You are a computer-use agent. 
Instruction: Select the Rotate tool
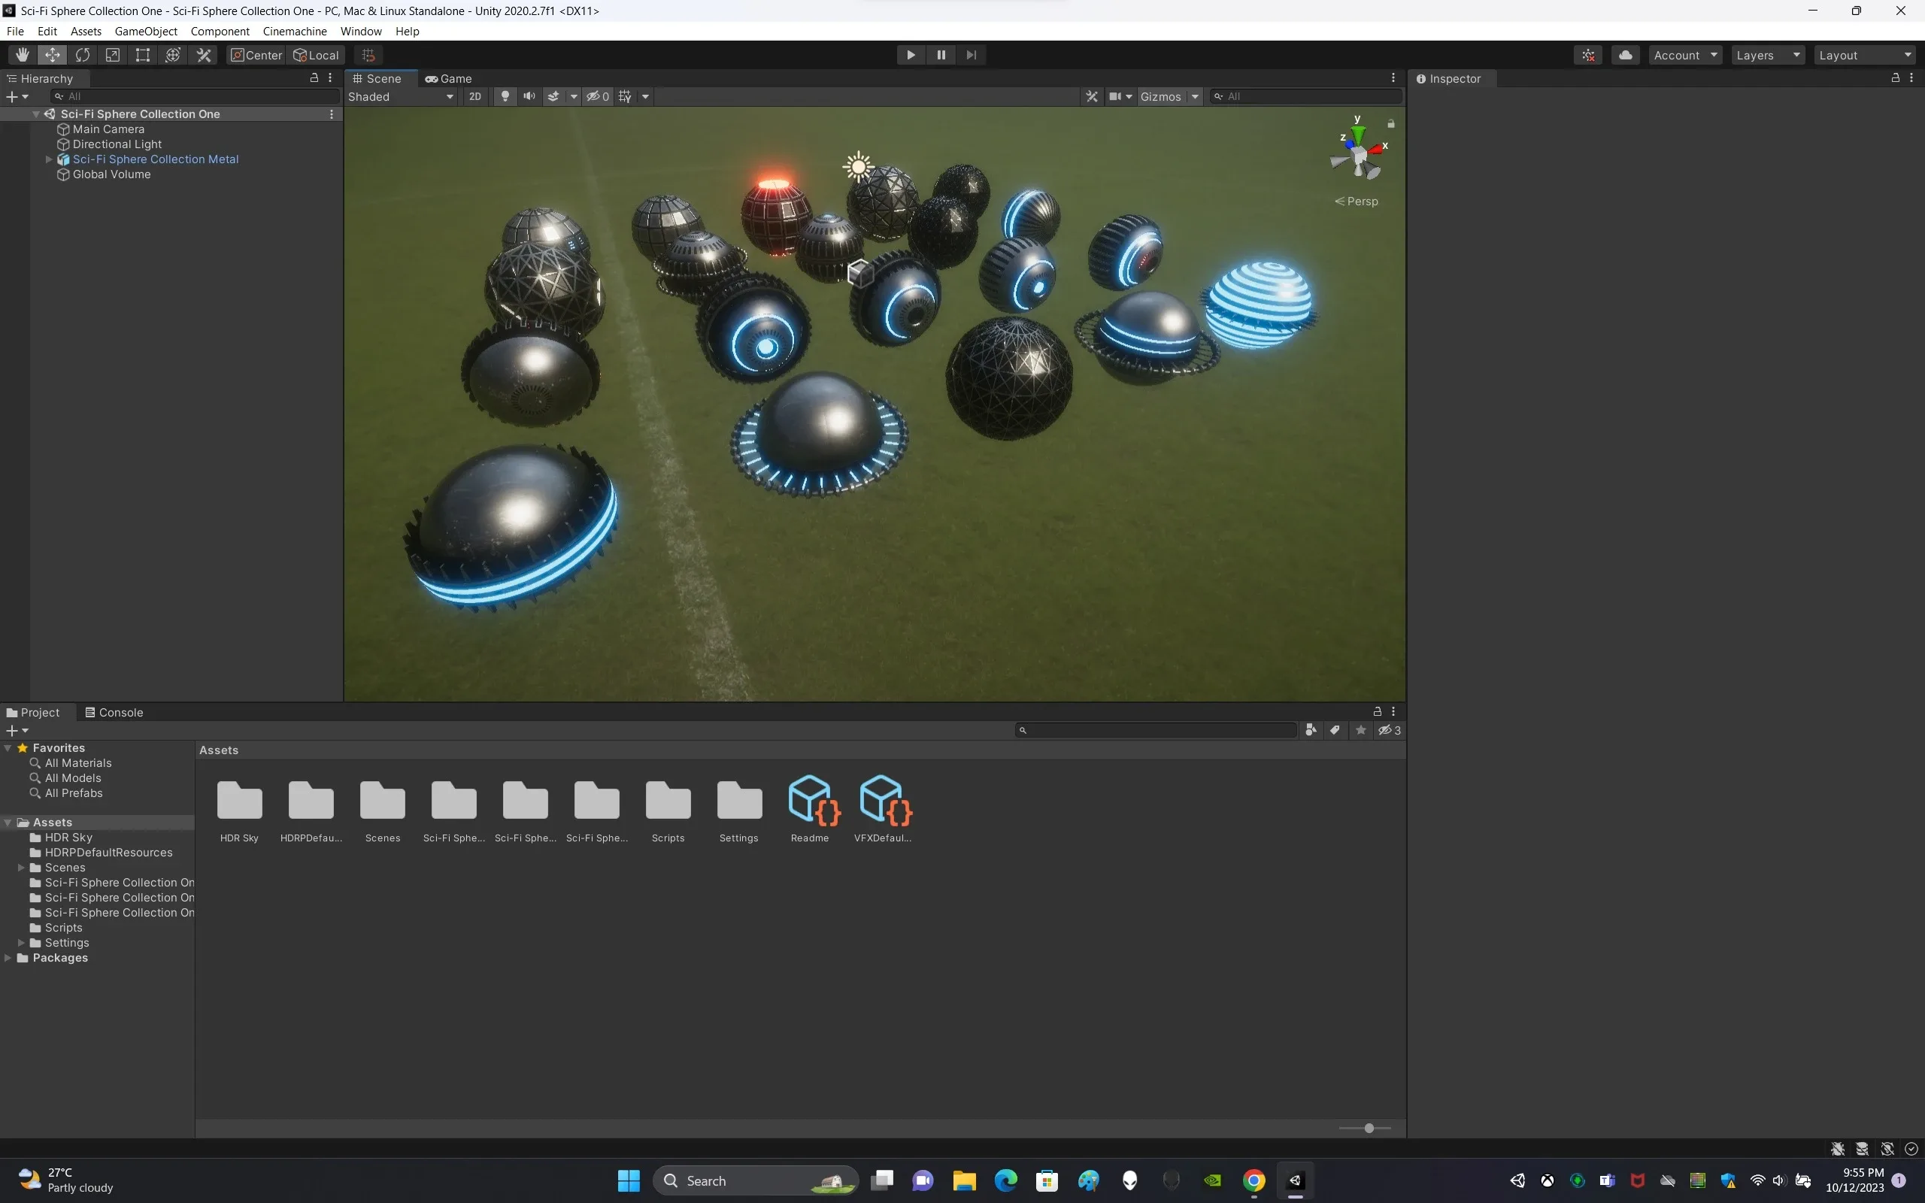(83, 55)
